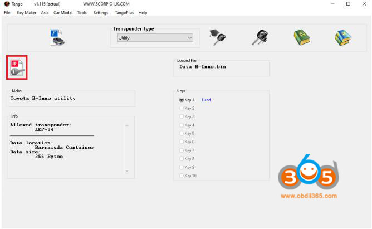This screenshot has width=372, height=229.
Task: Open the Transponder Type dropdown
Action: [x=155, y=38]
